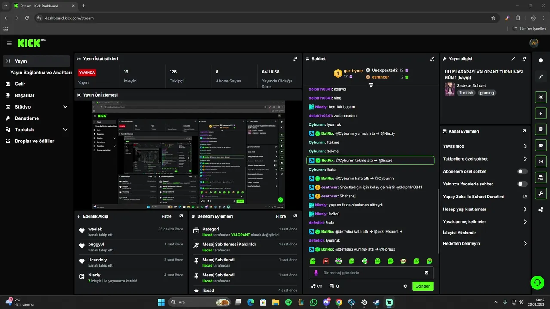Open the hamburger menu beside the KICK logo
This screenshot has width=550, height=309.
[9, 43]
